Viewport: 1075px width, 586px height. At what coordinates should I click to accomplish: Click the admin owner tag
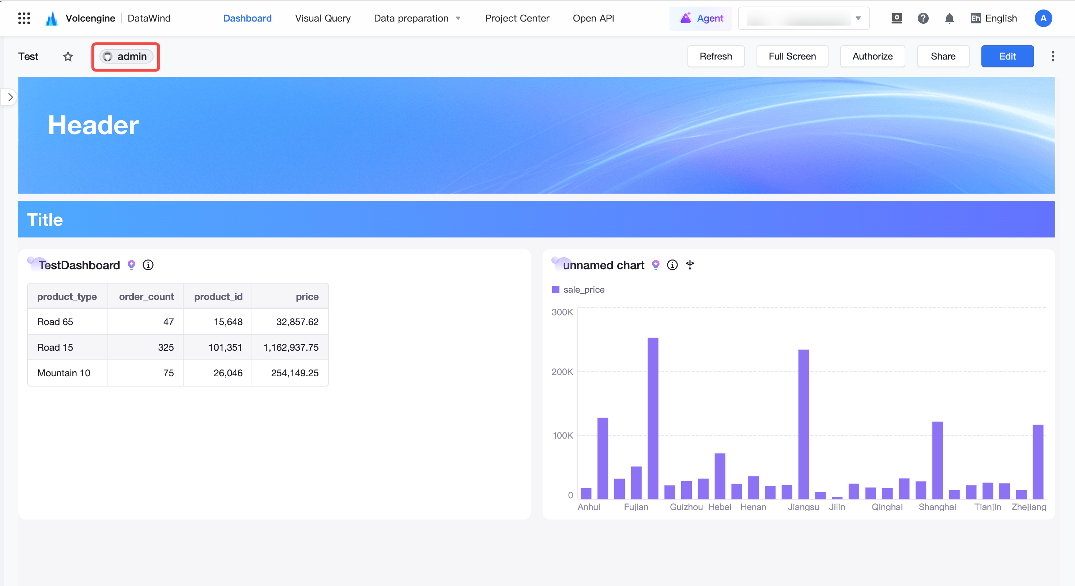point(126,56)
